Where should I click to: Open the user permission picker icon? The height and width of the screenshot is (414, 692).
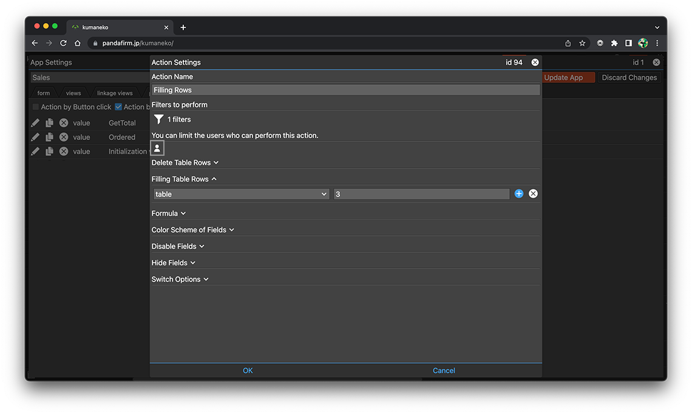(x=157, y=148)
